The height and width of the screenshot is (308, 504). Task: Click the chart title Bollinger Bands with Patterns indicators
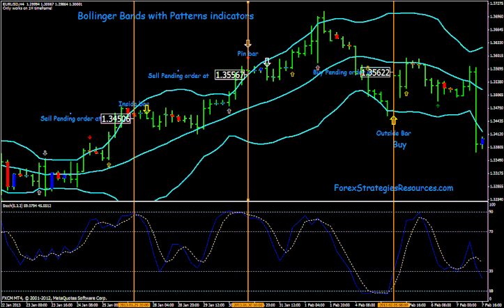pyautogui.click(x=165, y=16)
